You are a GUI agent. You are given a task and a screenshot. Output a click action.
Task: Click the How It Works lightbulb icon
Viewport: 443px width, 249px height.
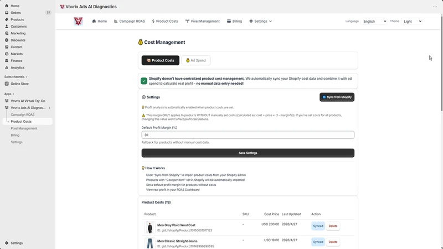(143, 168)
